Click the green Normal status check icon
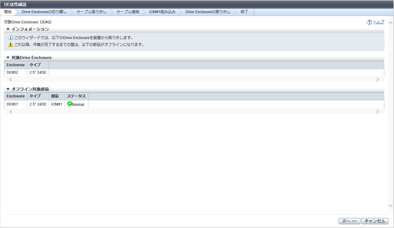 pos(70,104)
